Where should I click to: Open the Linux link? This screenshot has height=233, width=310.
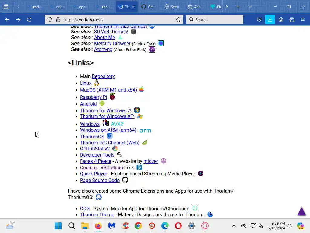pyautogui.click(x=86, y=83)
